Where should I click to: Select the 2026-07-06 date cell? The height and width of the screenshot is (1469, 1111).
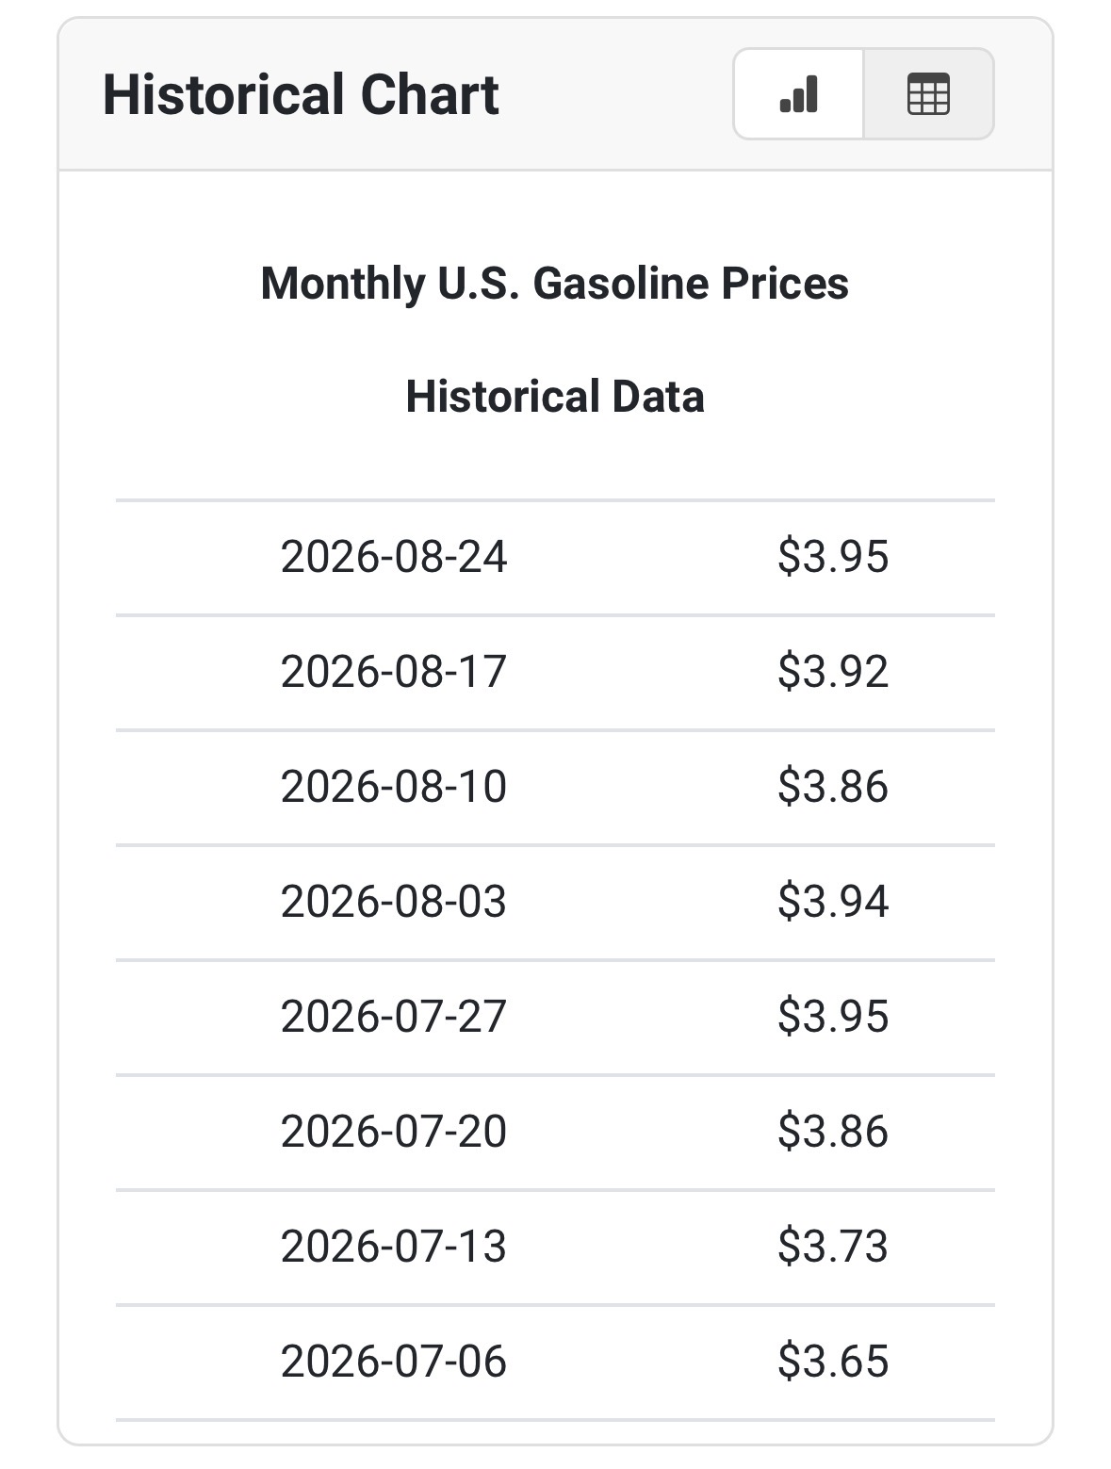point(394,1362)
